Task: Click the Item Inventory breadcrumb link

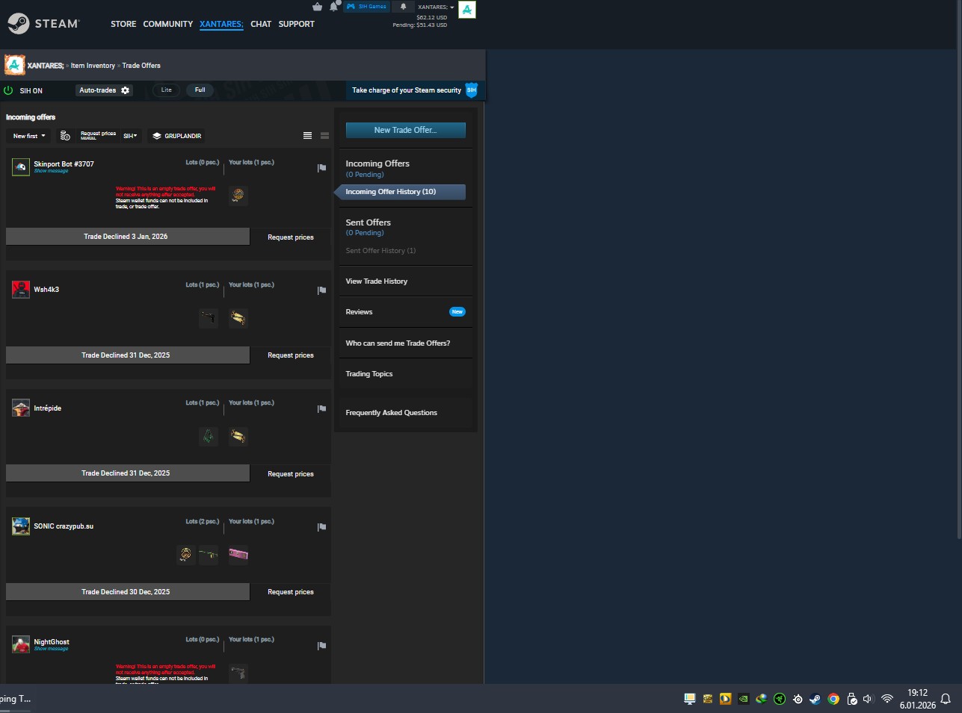Action: click(93, 66)
